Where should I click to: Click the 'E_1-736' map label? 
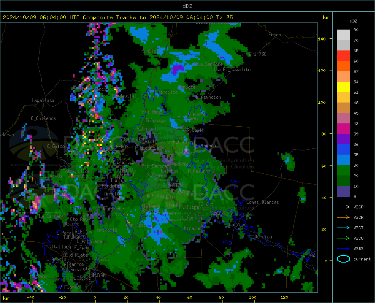(257, 54)
